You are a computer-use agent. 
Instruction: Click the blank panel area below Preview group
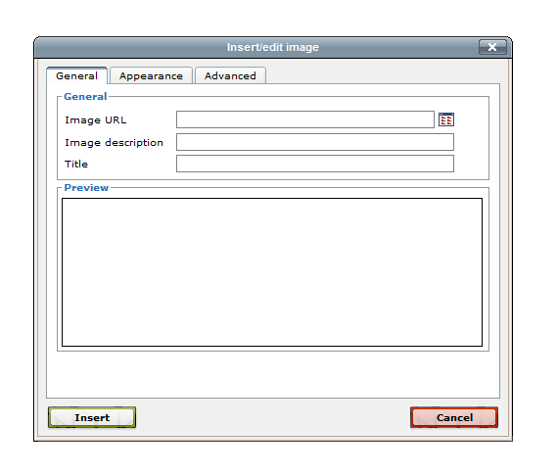pyautogui.click(x=273, y=374)
